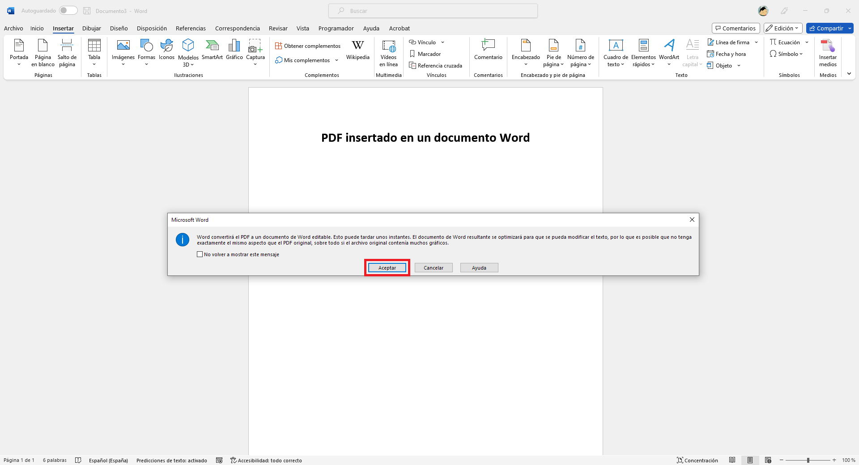Expand the Línea de firma dropdown arrow
859x465 pixels.
(x=757, y=42)
